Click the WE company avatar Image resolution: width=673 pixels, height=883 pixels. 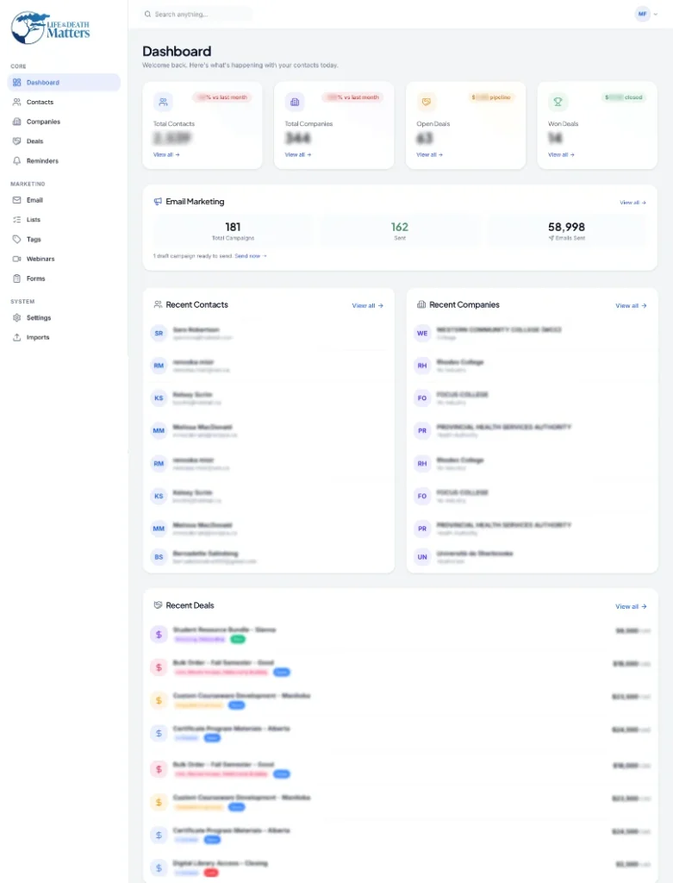click(x=422, y=334)
